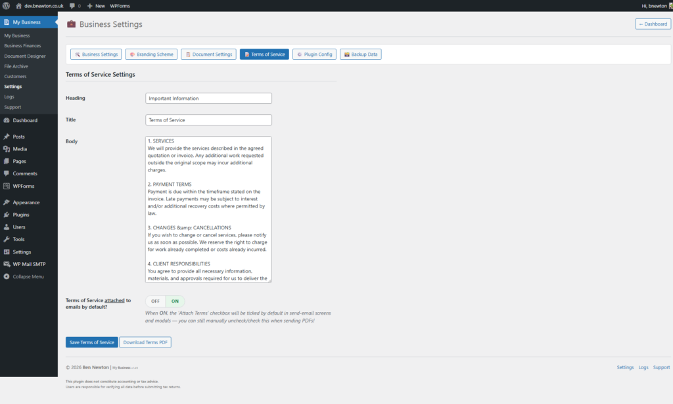This screenshot has height=404, width=673.
Task: Click Save Terms of Service button
Action: click(91, 342)
